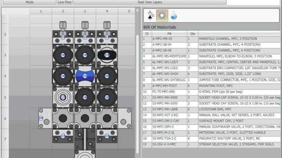Select BOM row A-MPC-MH-FOOT
The width and height of the screenshot is (282, 158).
[x=211, y=86]
